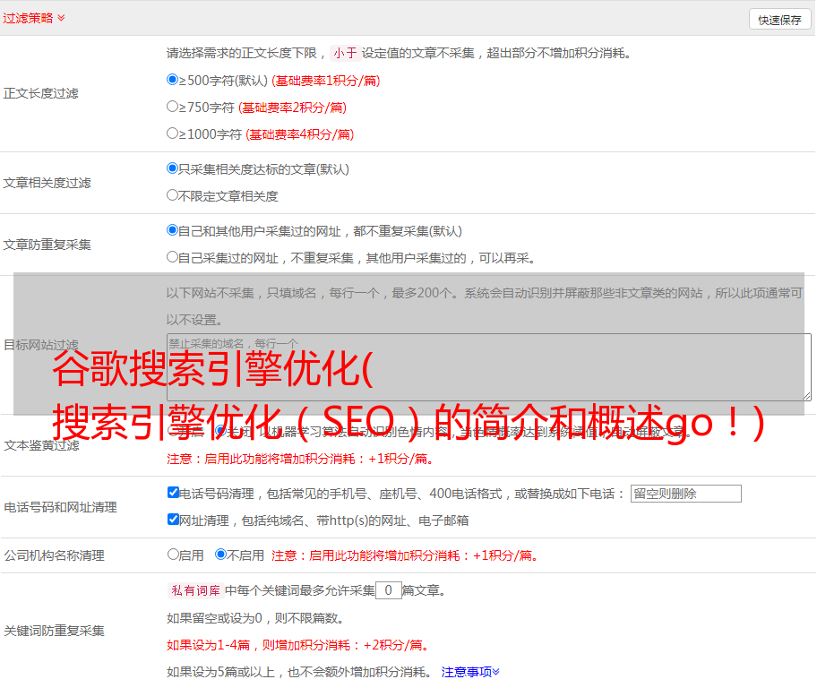Select the ≥500字符 length option
Viewport: 817px width, 688px height.
tap(172, 80)
